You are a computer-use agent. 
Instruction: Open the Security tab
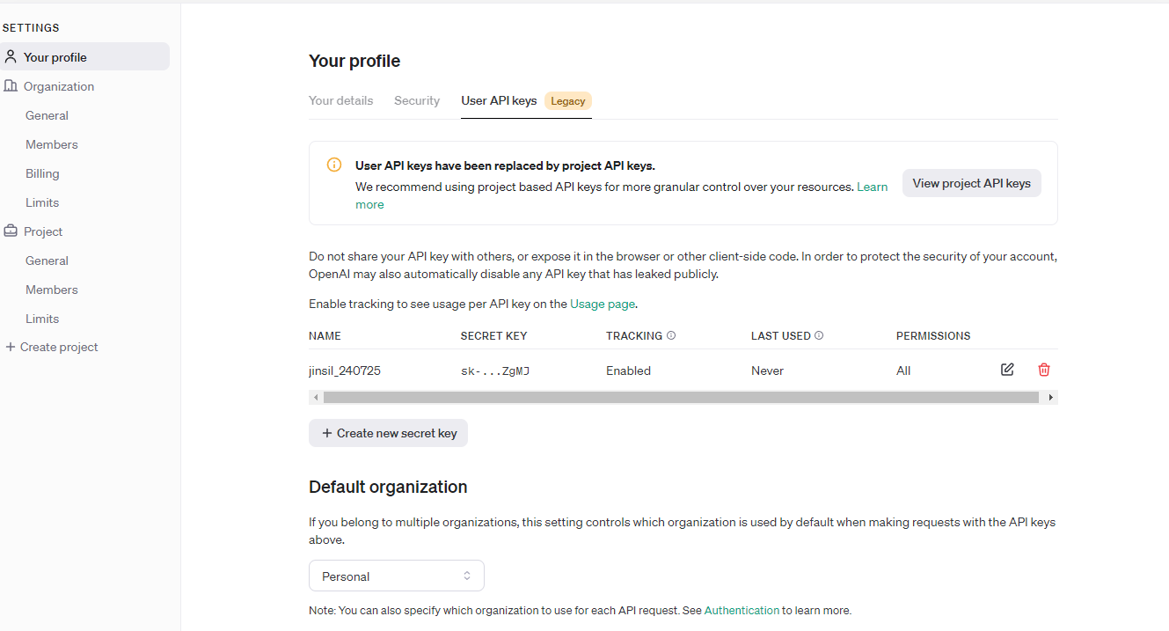417,100
